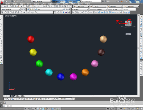Click the Union solids icon
This screenshot has height=110, width=143.
(113, 13)
